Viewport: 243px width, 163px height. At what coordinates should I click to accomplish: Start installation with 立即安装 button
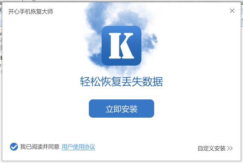coord(121,109)
